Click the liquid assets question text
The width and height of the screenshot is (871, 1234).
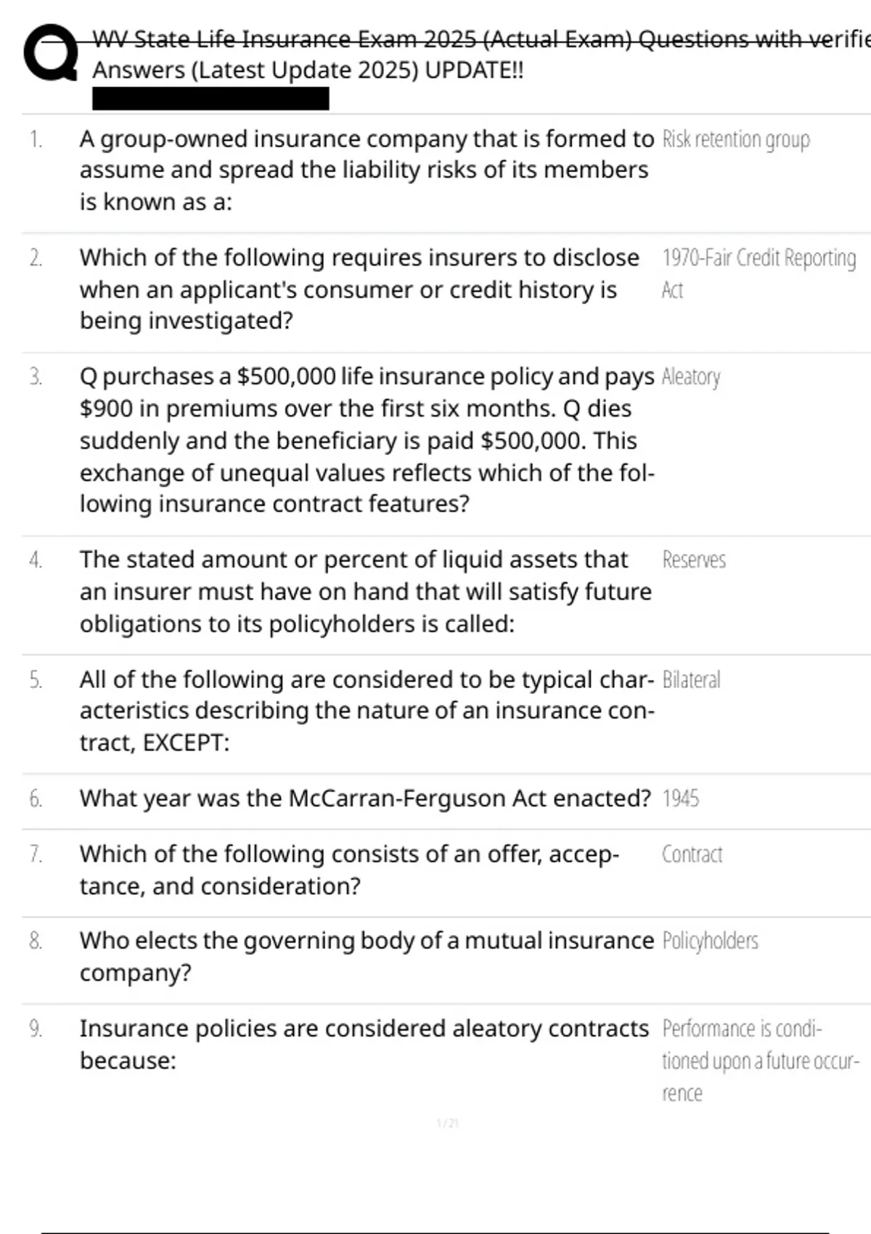[x=364, y=592]
